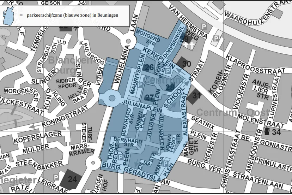Select the parking icon at Thorbeckeplein
Viewport: 292px width, 195px height.
(x=120, y=157)
